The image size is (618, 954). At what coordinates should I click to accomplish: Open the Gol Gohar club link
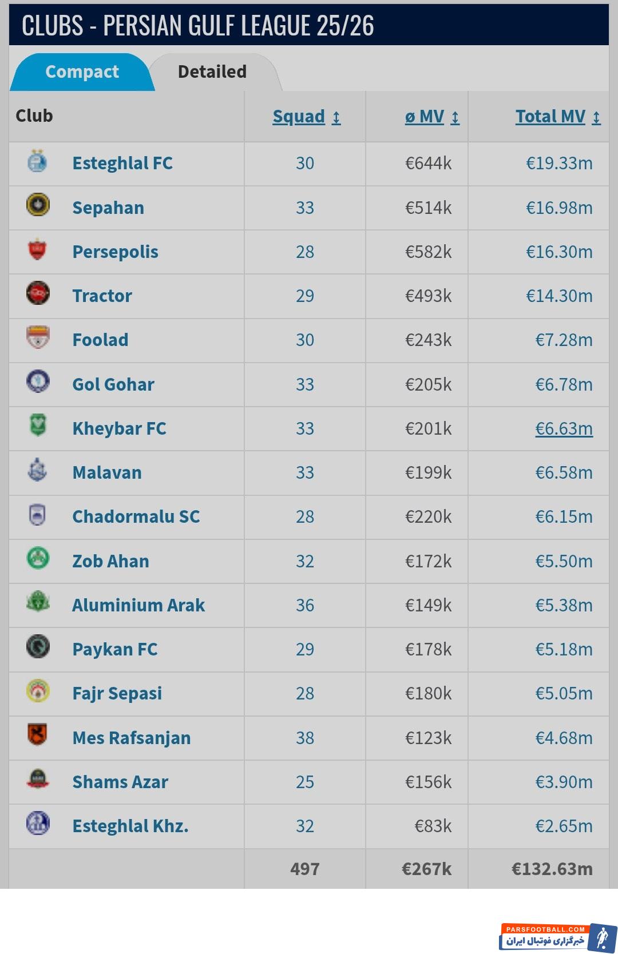(113, 384)
